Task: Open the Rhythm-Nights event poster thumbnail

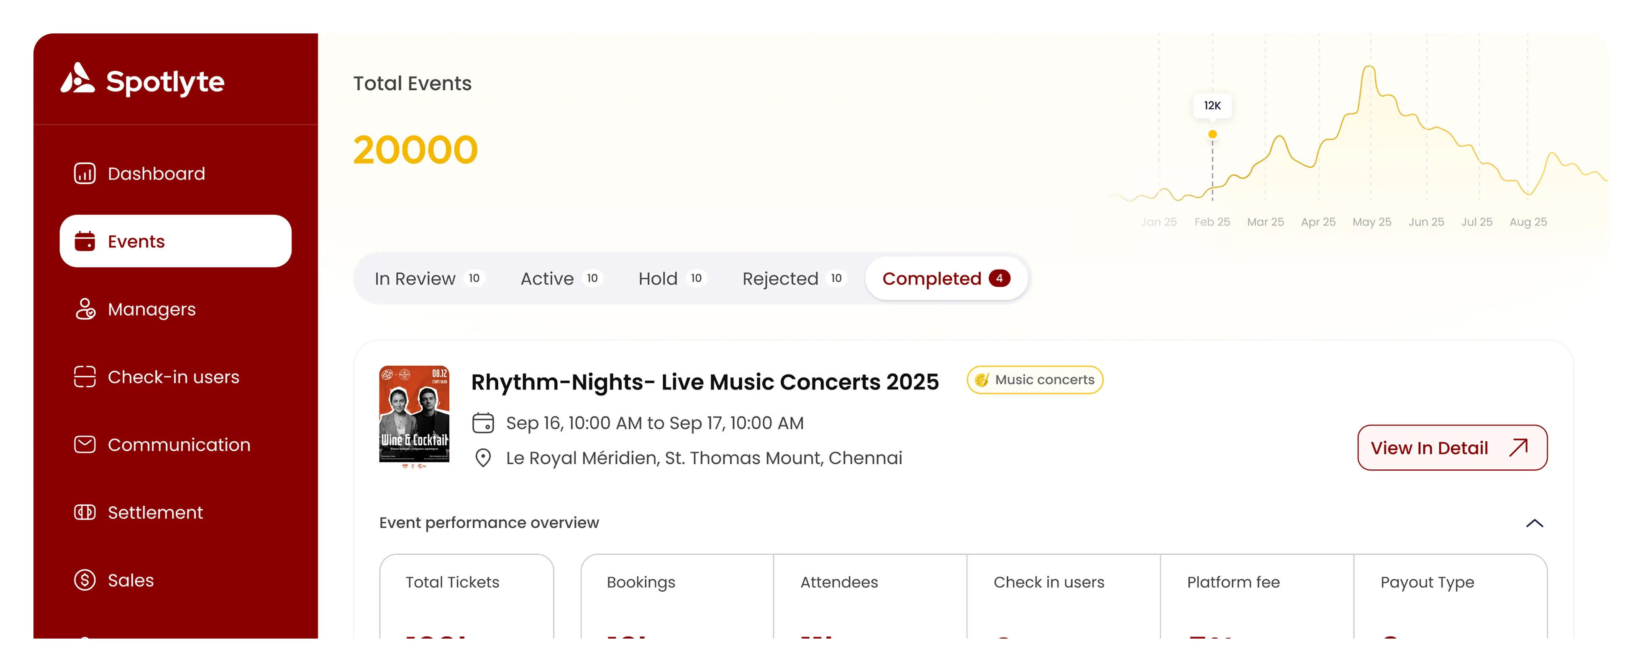Action: click(414, 416)
